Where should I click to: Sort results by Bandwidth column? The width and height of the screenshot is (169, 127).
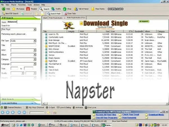[139, 31]
